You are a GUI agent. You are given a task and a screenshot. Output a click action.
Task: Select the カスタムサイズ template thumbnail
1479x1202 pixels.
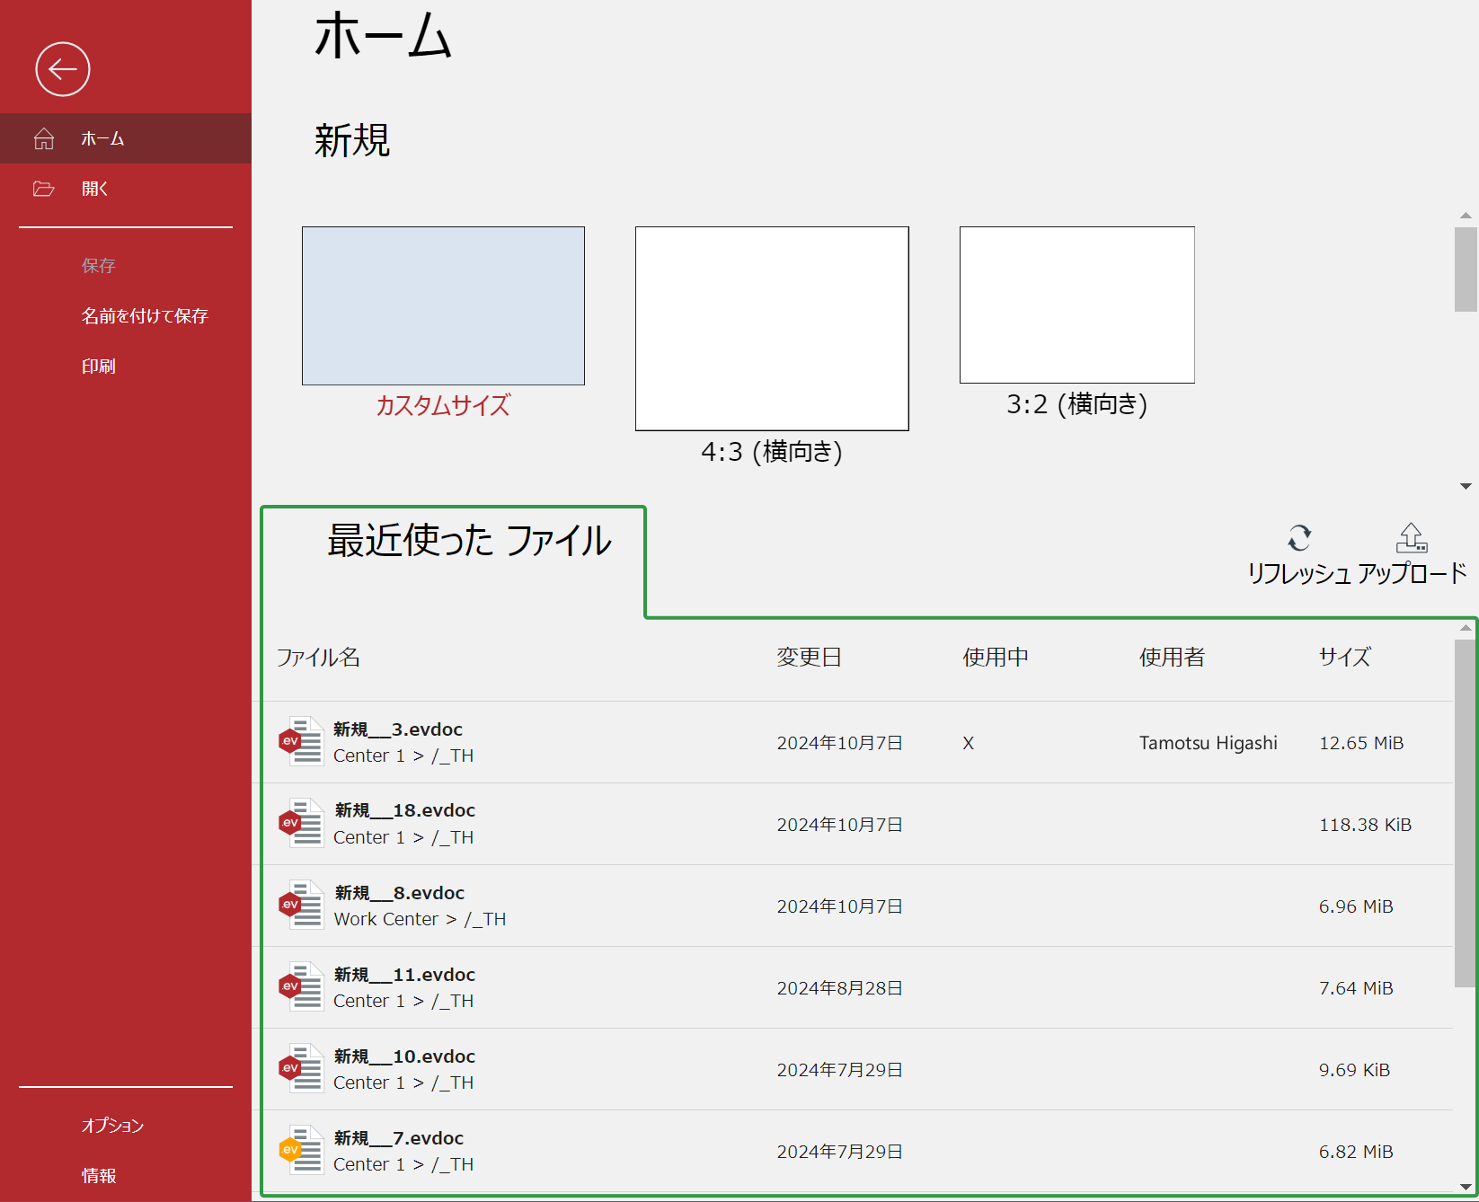[x=443, y=305]
